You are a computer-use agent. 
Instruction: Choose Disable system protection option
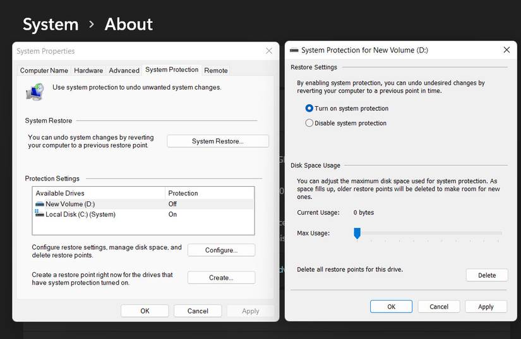coord(309,123)
